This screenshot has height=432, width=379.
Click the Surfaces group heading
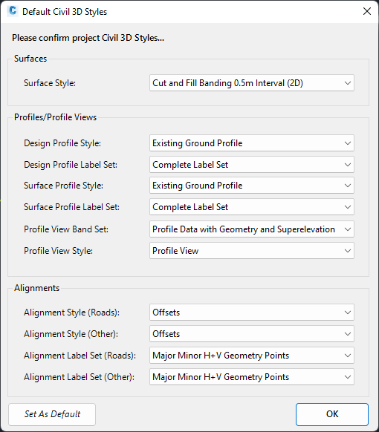[x=30, y=59]
